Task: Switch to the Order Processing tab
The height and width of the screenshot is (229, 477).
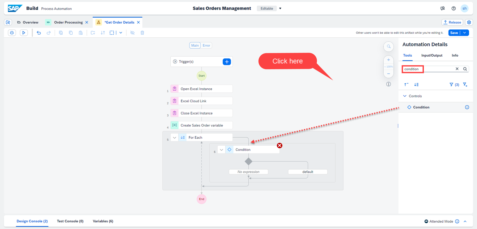Action: pos(68,23)
